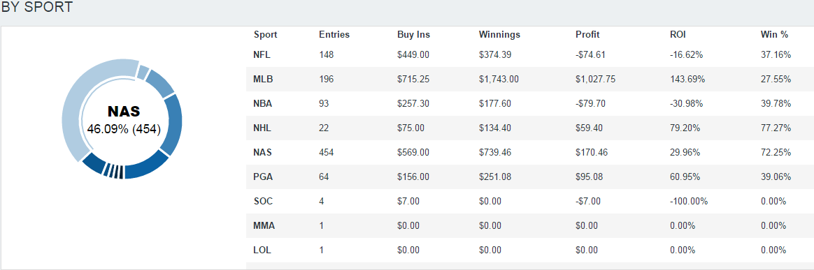
Task: Click the NBA sport row
Action: [529, 104]
